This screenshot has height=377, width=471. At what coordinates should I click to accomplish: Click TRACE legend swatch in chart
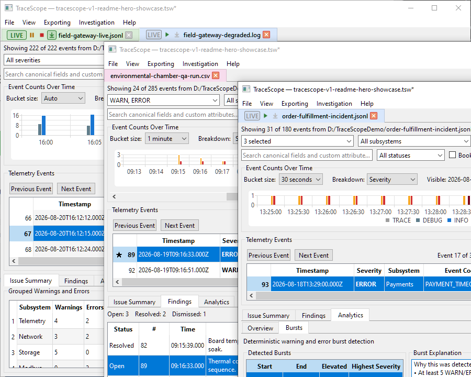(x=387, y=220)
